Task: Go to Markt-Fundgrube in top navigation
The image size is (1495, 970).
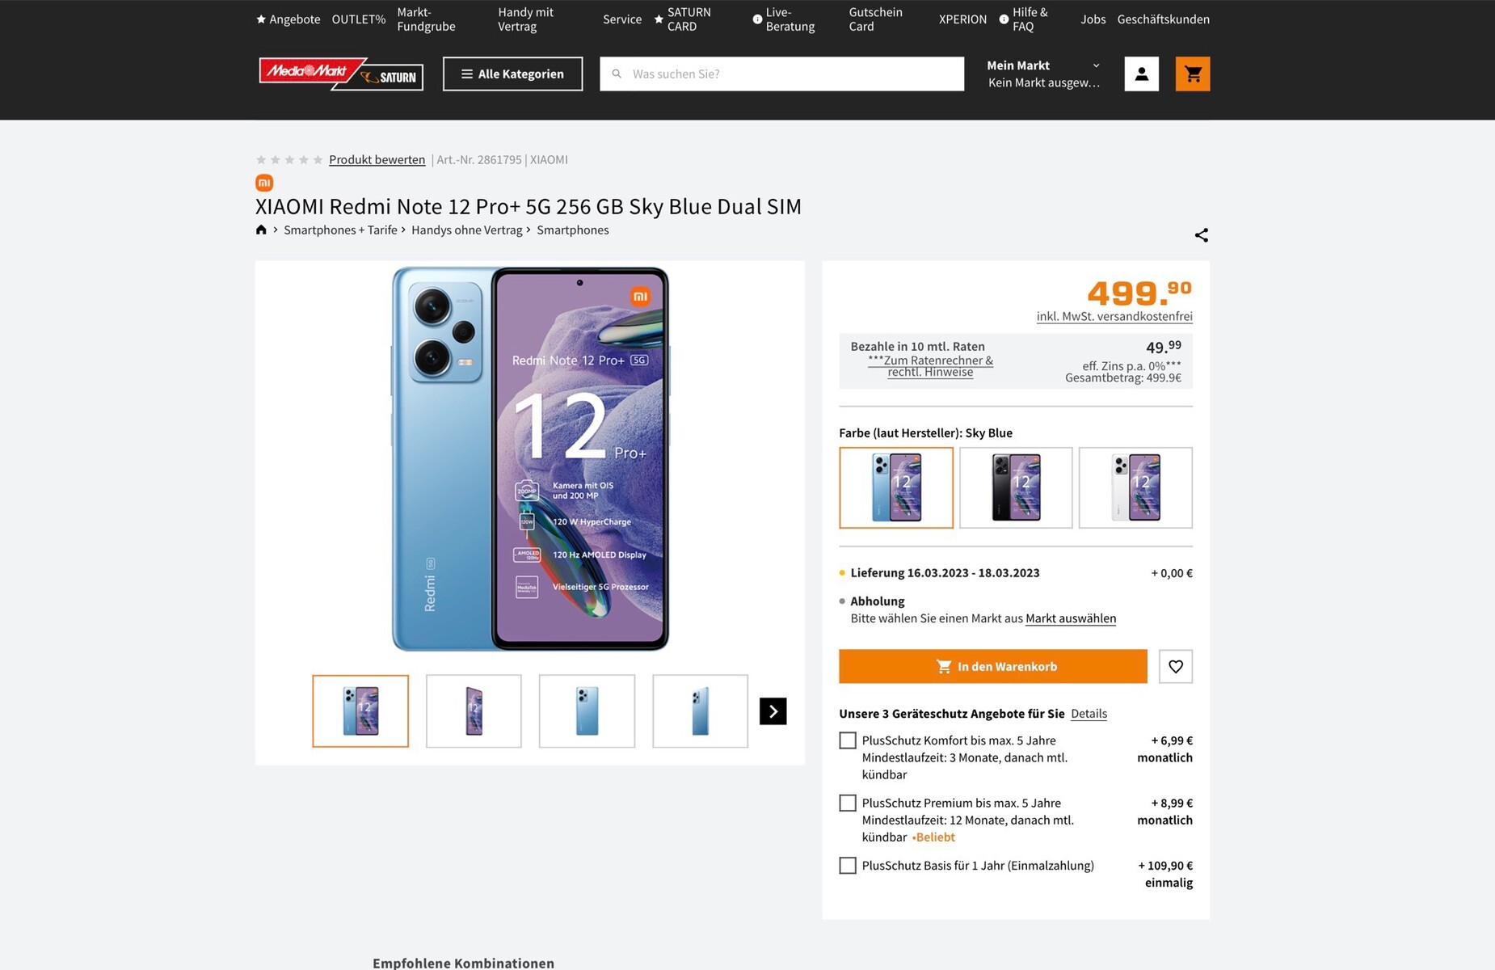Action: click(426, 19)
